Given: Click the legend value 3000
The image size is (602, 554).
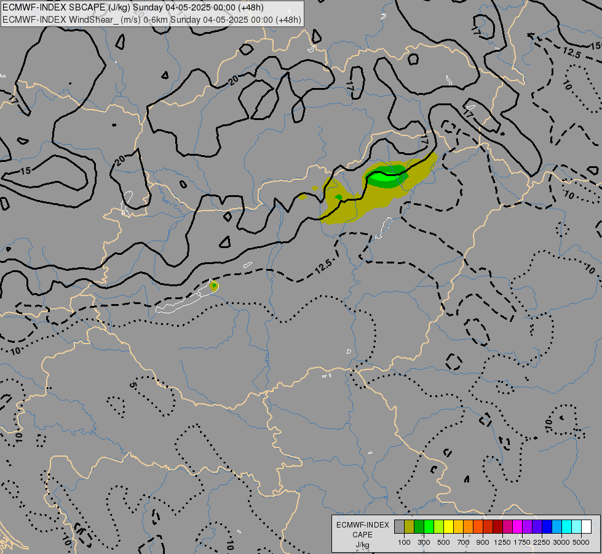Looking at the screenshot, I should click(561, 542).
